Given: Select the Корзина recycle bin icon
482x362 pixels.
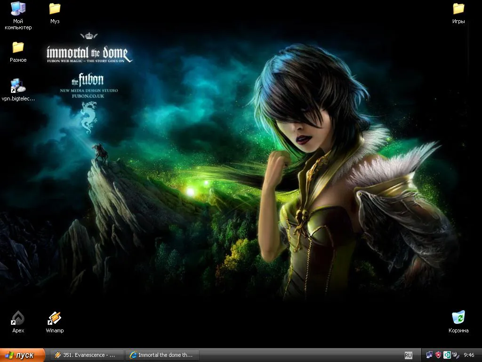Looking at the screenshot, I should [458, 321].
